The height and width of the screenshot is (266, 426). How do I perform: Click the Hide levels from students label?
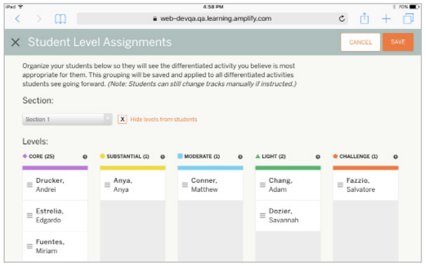(164, 120)
